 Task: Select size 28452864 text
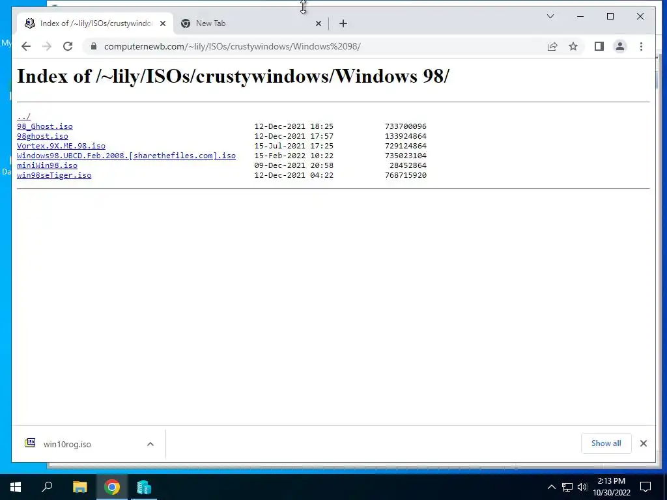point(408,165)
